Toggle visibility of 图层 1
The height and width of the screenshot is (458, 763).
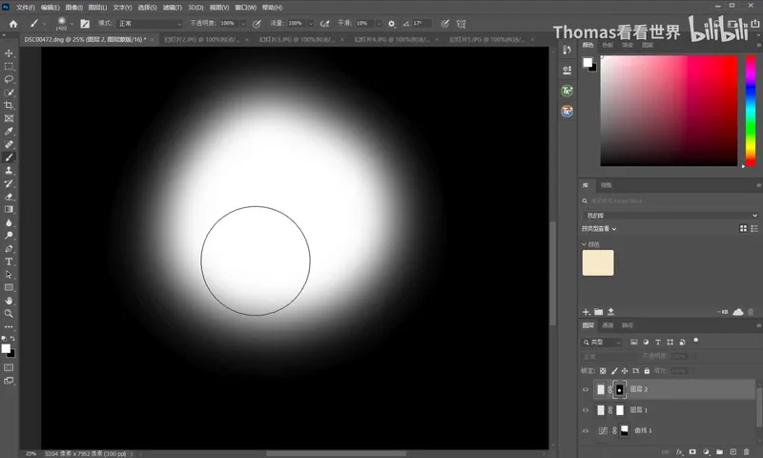[x=586, y=410]
